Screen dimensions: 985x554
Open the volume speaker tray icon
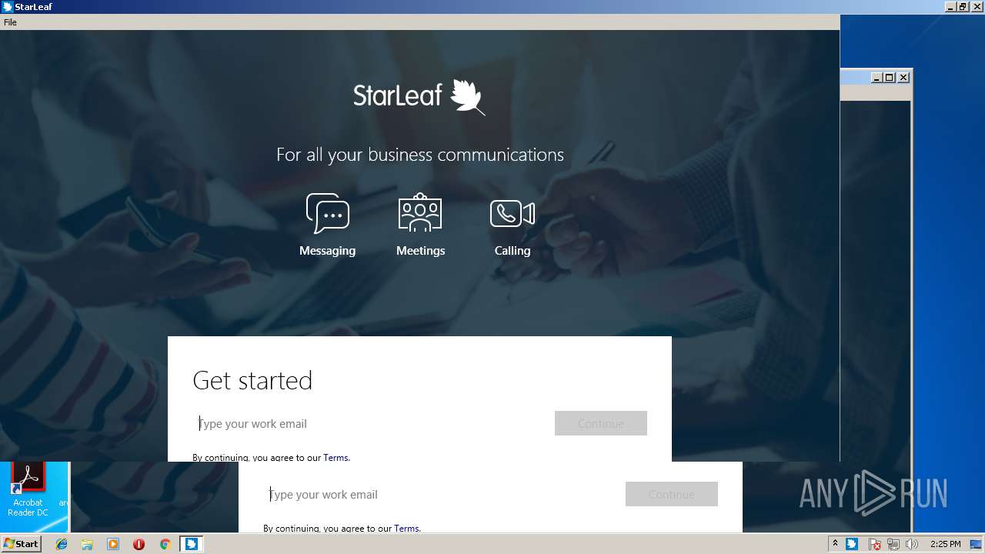[912, 544]
